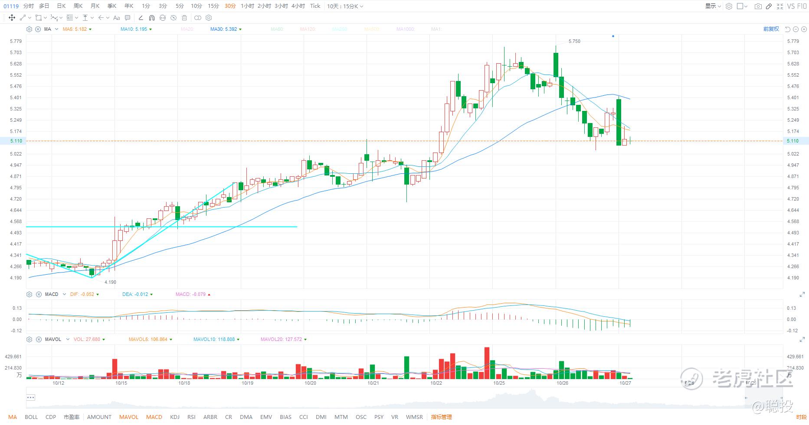Take a chart screenshot with camera icon
Image resolution: width=809 pixels, height=425 pixels.
click(758, 6)
